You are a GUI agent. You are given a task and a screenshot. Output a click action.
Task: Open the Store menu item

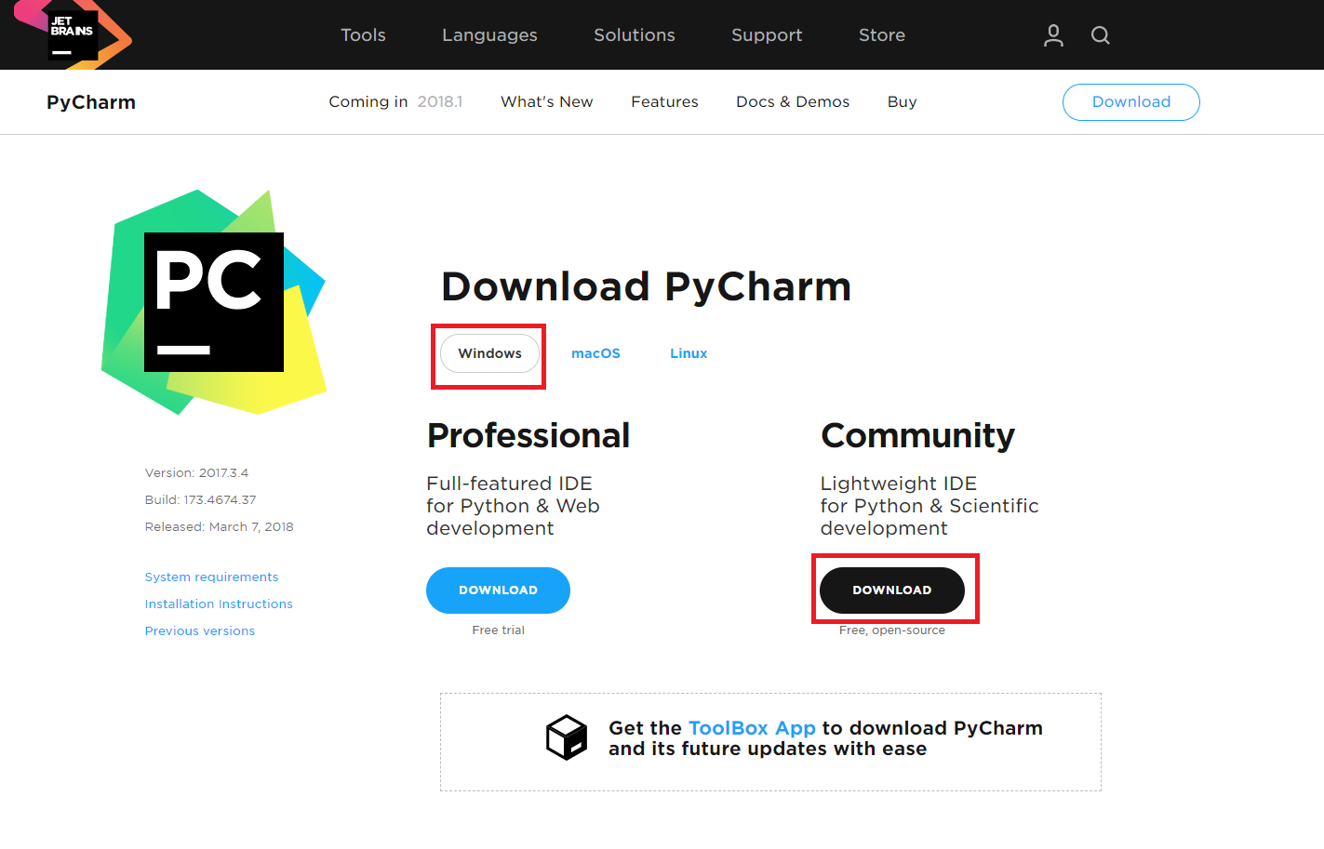882,35
